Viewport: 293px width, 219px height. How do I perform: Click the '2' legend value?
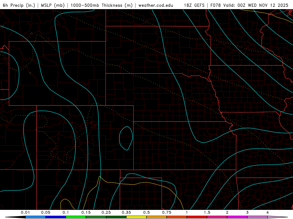(x=227, y=212)
